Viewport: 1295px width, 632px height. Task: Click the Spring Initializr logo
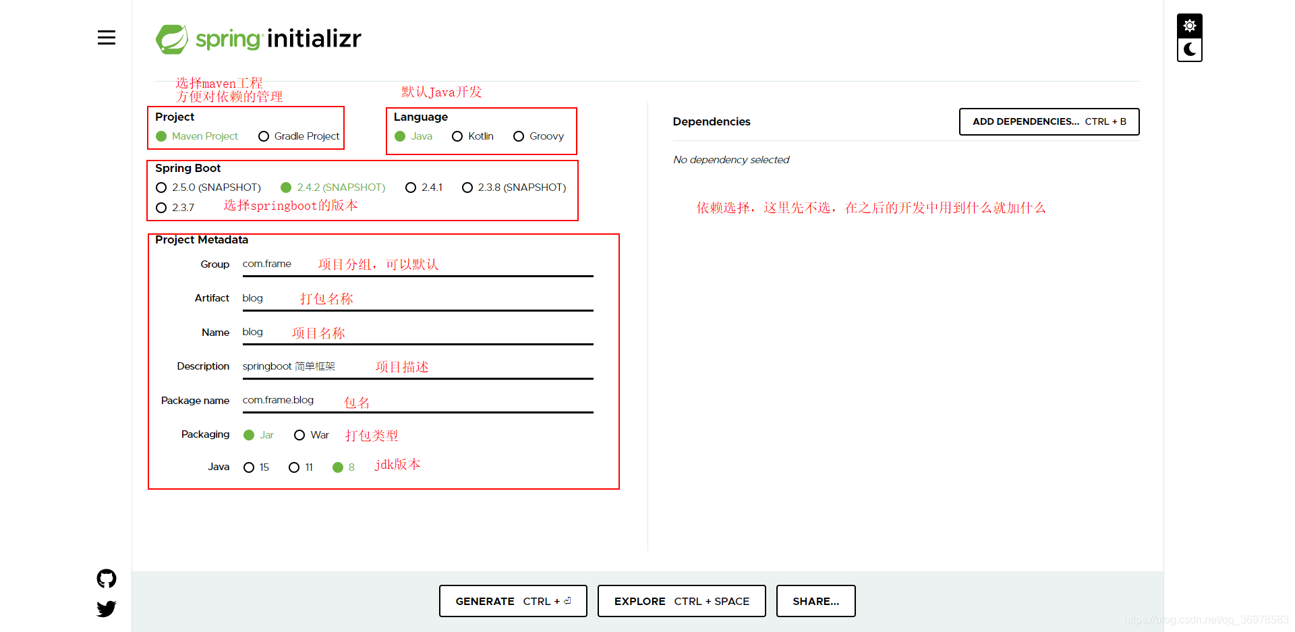coord(258,38)
